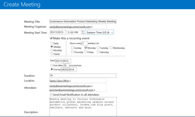This screenshot has width=195, height=117.
Task: Click the 5:00 PM time field
Action: pos(74,32)
